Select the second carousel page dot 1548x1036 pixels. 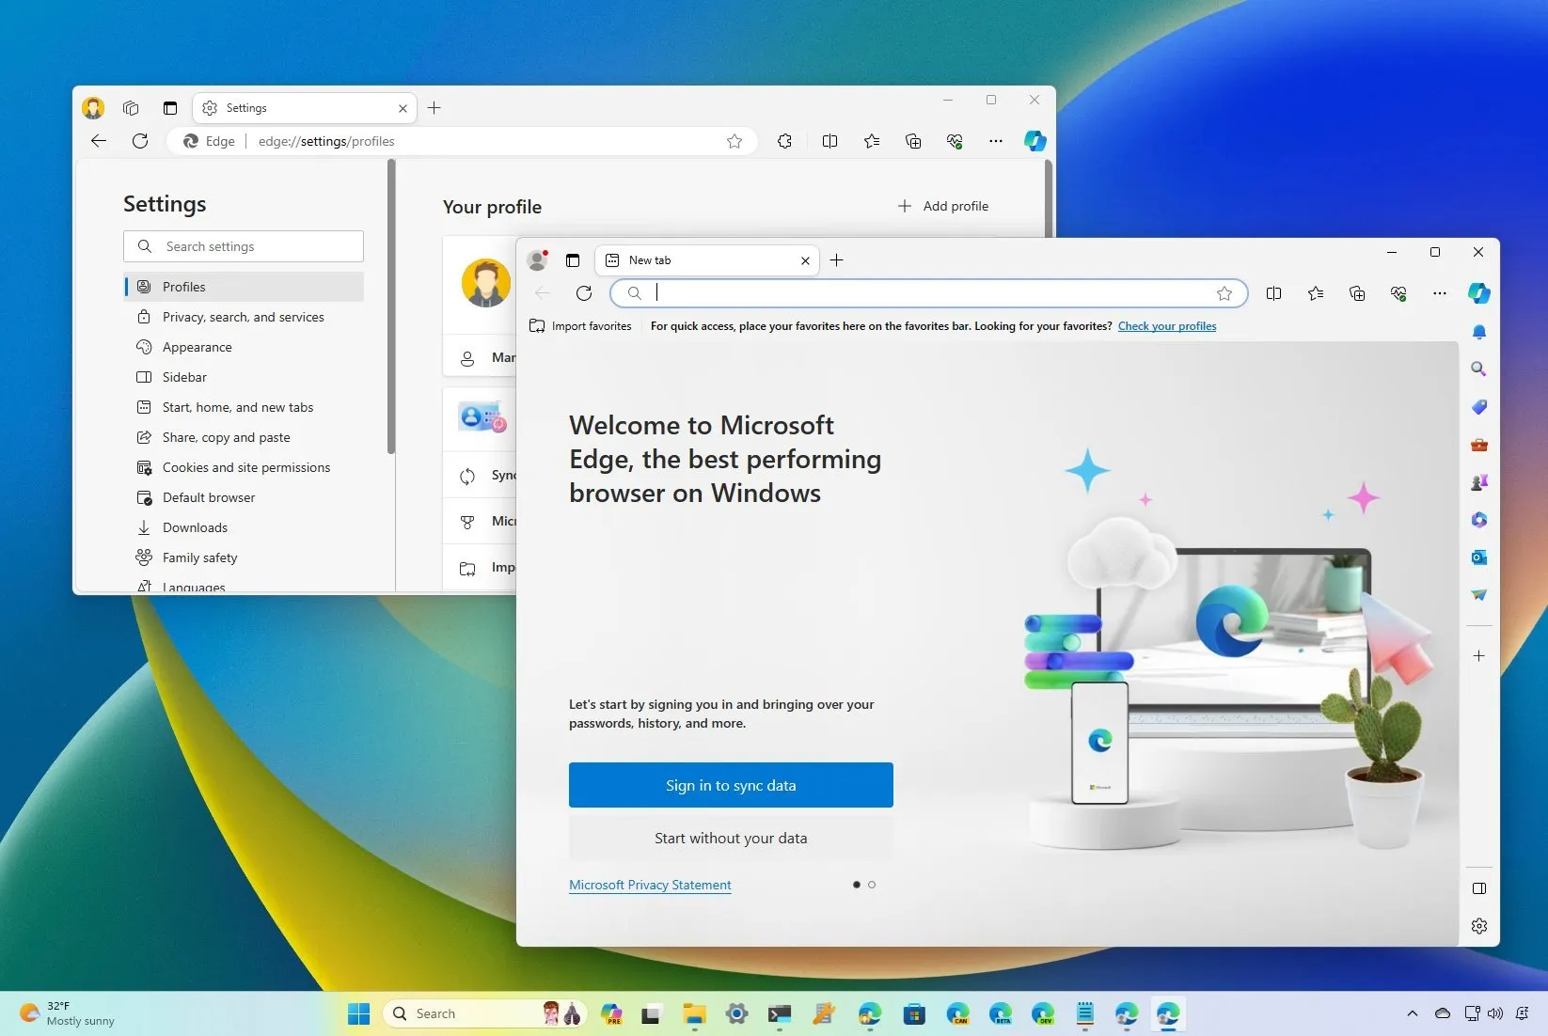click(x=872, y=885)
